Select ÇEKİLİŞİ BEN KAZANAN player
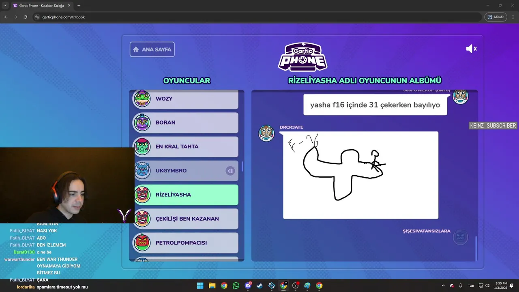 (186, 219)
